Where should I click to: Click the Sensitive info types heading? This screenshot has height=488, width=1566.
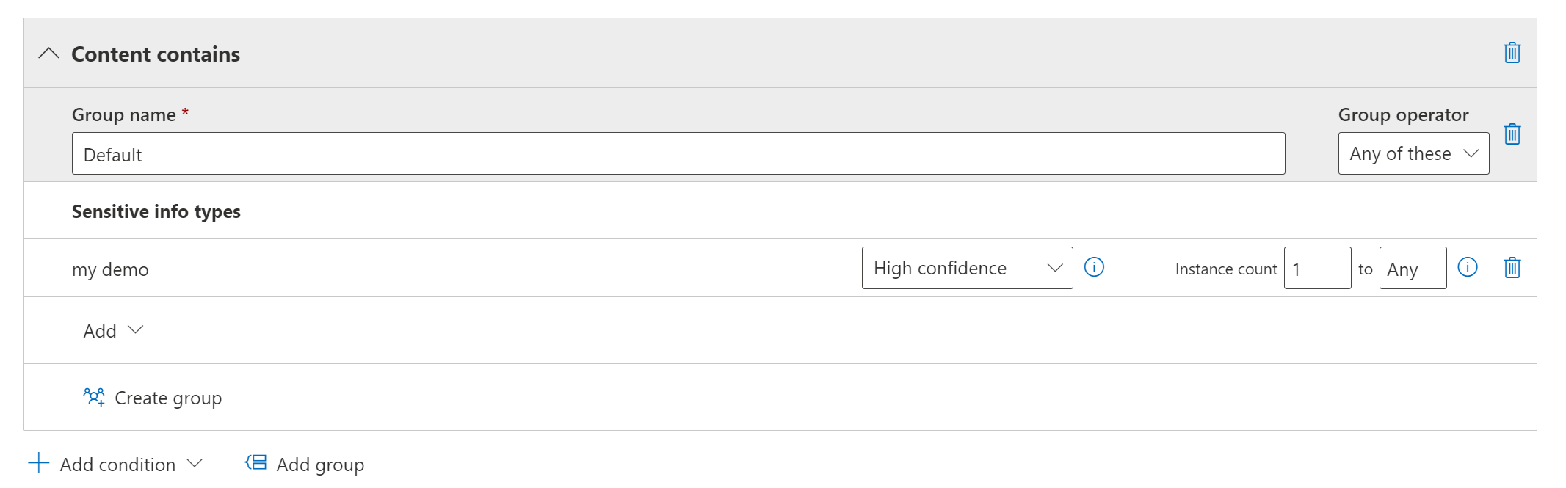(156, 211)
